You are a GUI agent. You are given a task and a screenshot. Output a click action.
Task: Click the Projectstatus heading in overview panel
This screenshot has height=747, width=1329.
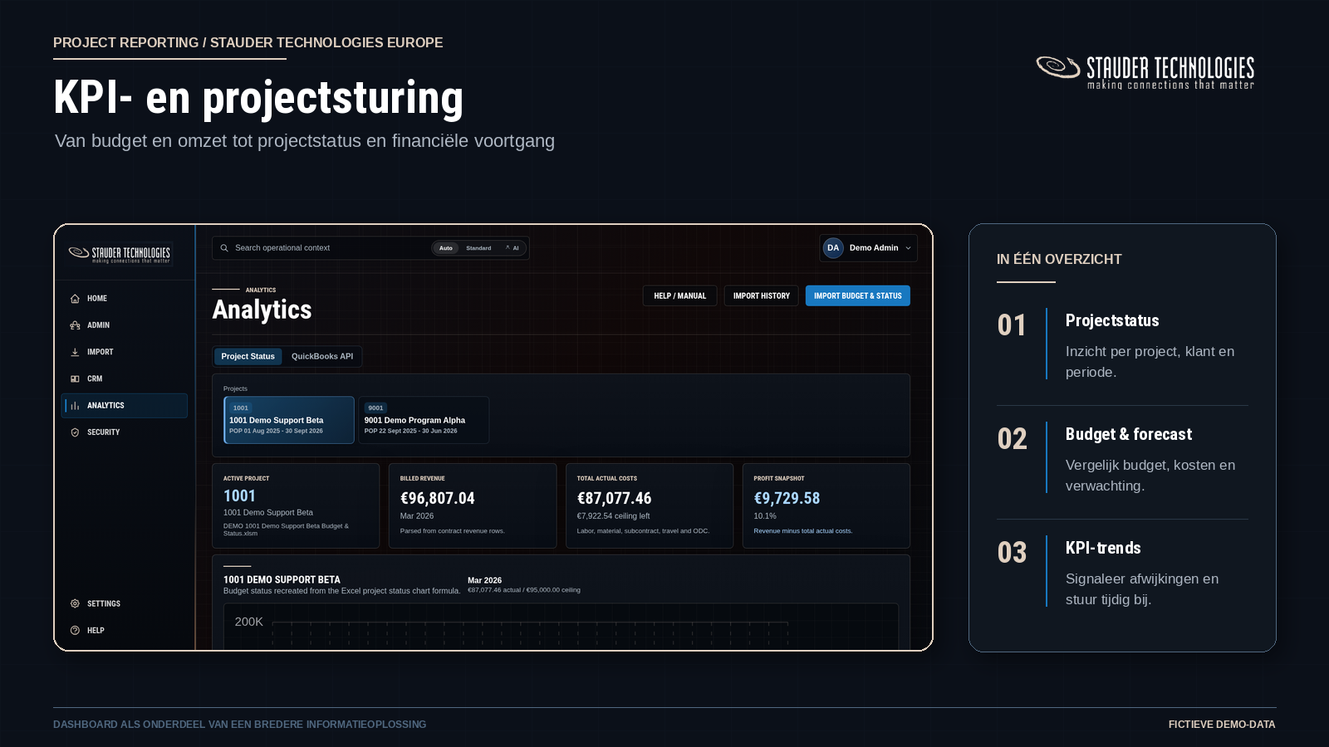1112,320
